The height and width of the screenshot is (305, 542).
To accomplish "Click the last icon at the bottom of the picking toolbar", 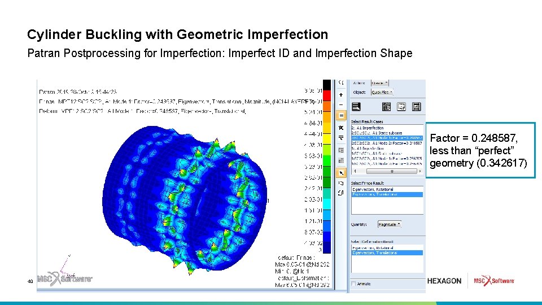I will tap(341, 193).
